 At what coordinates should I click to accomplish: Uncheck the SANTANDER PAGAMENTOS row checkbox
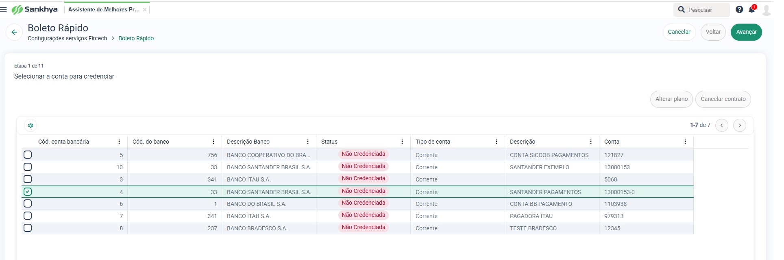(28, 192)
